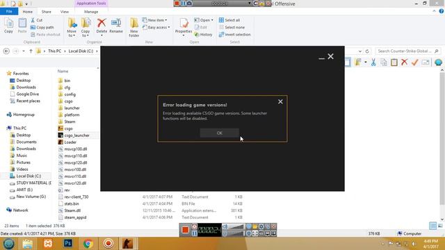Viewport: 445px width, 250px height.
Task: Select Local Disk (C:) in sidebar
Action: click(x=26, y=176)
